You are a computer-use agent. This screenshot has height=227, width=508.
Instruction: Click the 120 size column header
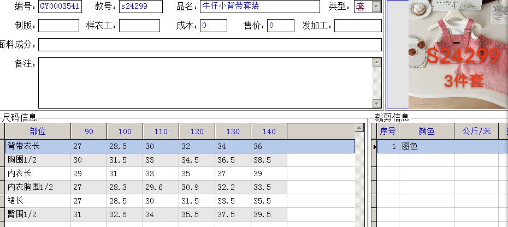click(197, 131)
